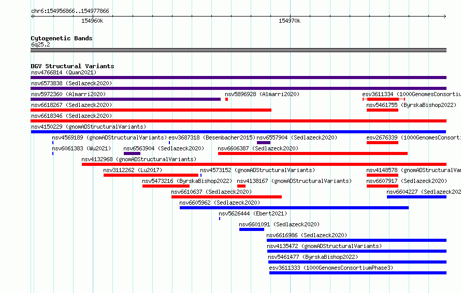Click the red bar under nsv6618346

(x=238, y=121)
